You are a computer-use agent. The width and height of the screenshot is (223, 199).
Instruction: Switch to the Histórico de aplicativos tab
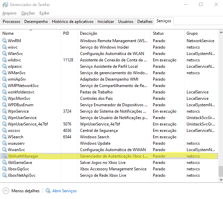[73, 22]
